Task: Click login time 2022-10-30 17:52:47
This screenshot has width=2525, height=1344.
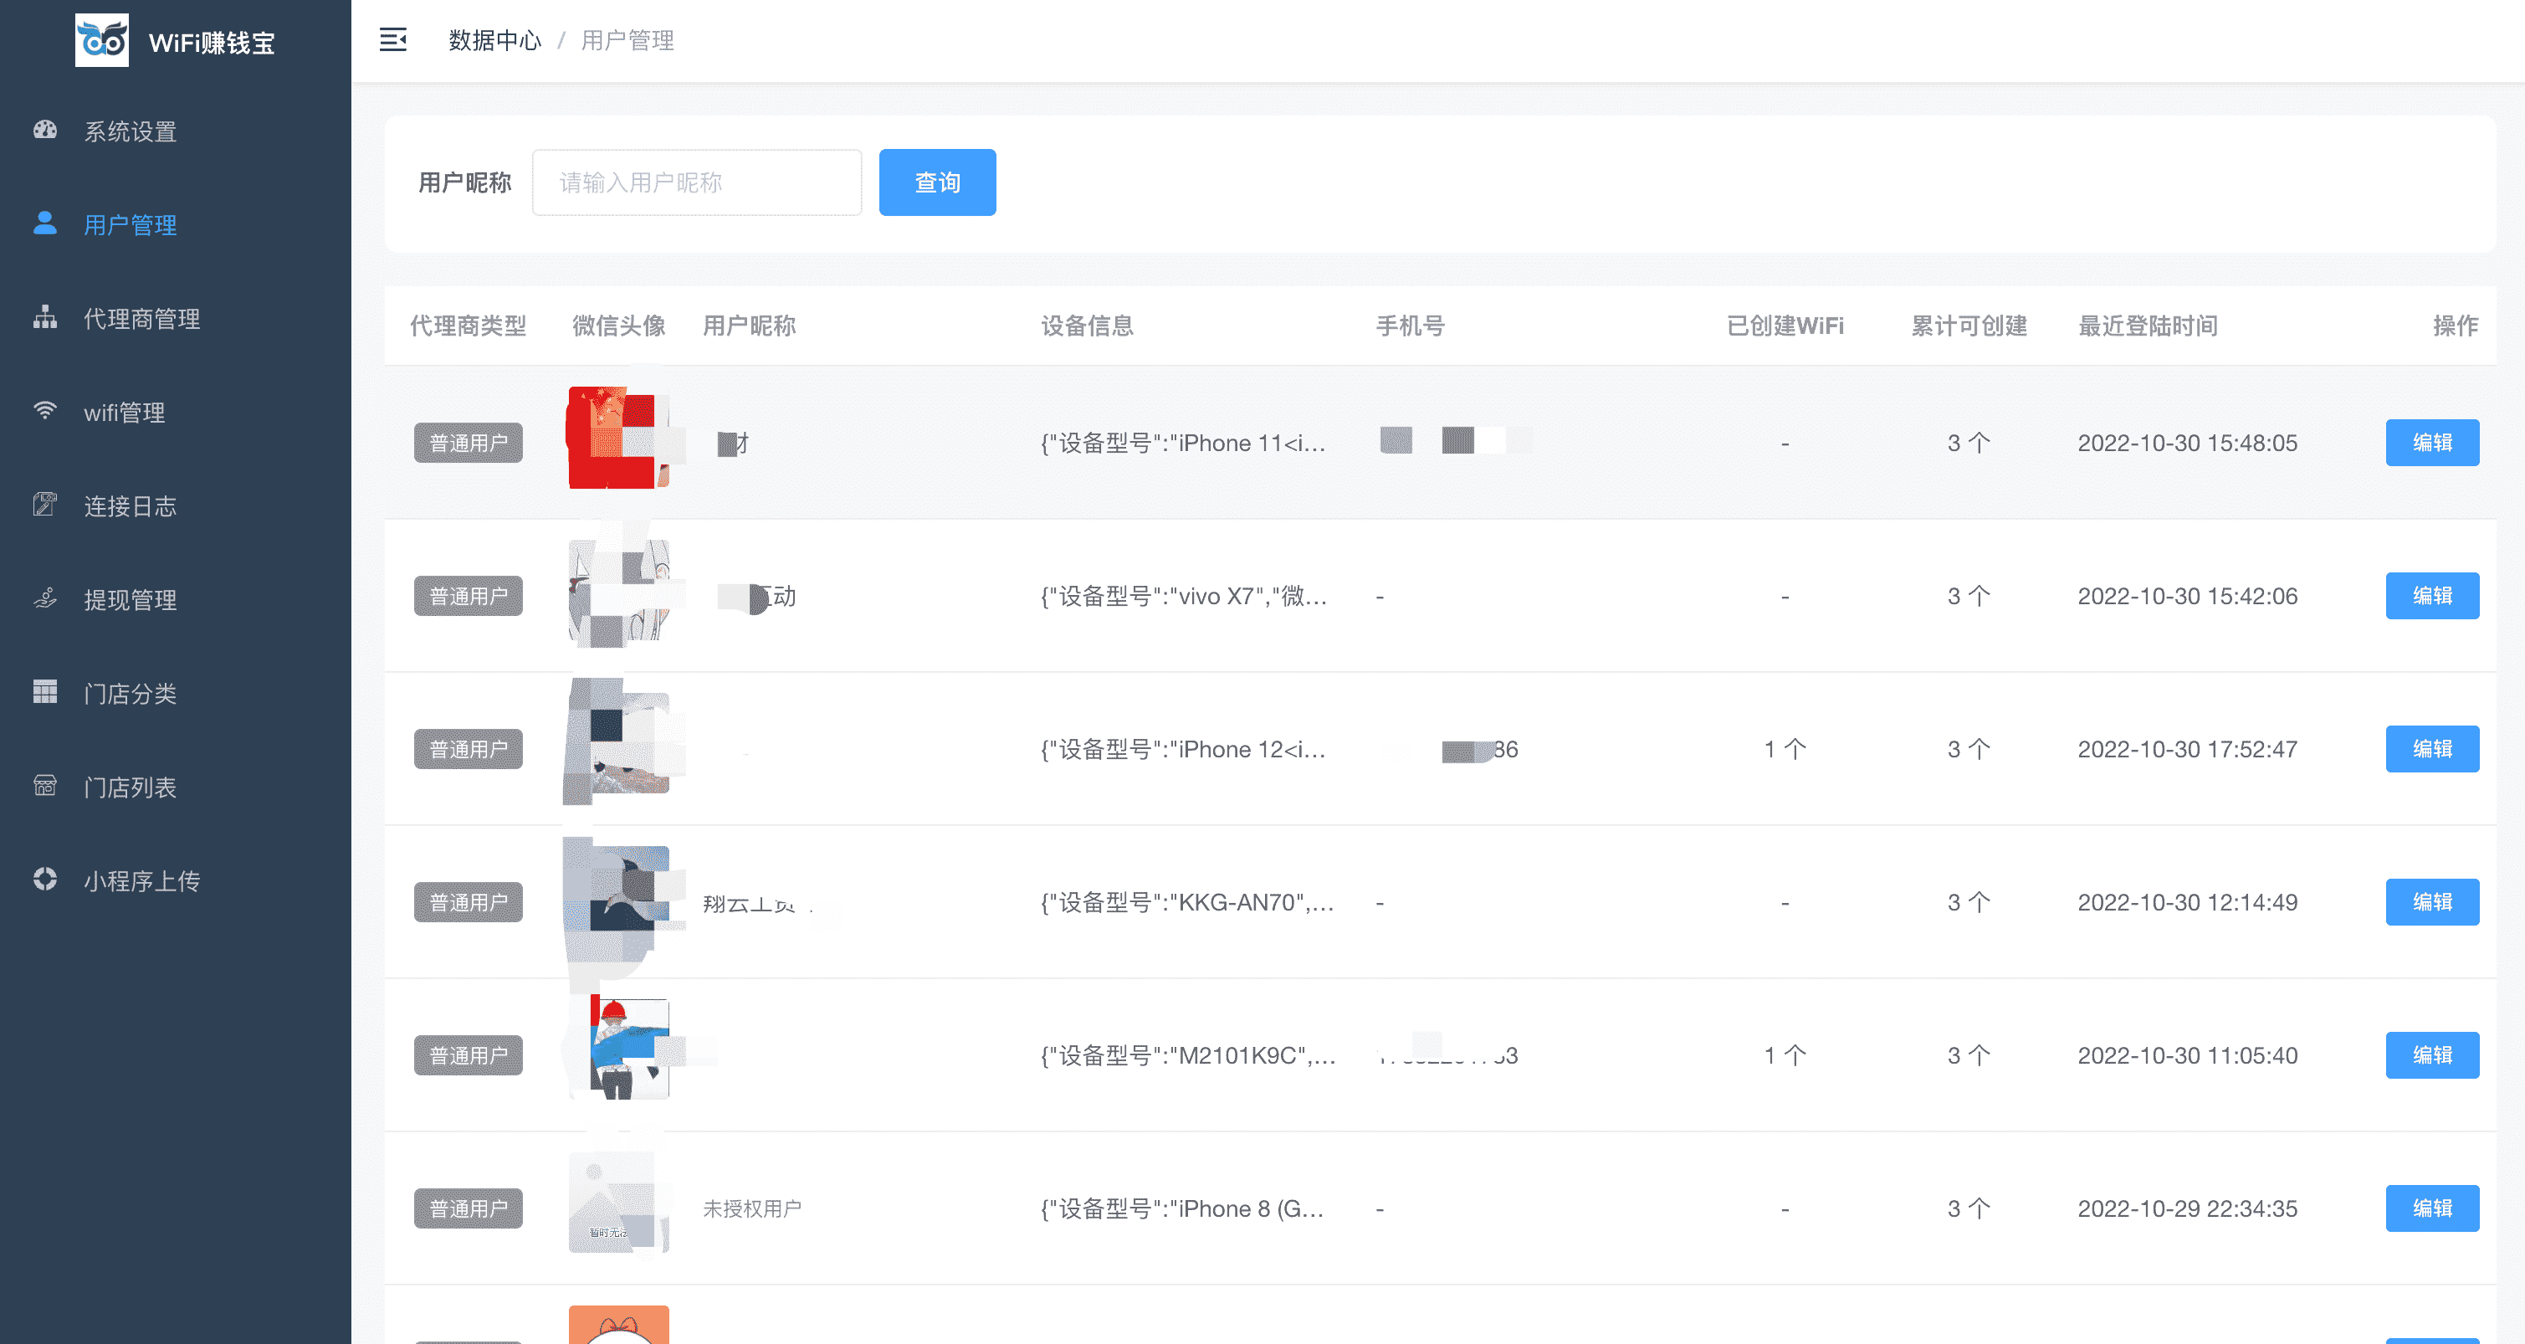Action: pyautogui.click(x=2188, y=749)
